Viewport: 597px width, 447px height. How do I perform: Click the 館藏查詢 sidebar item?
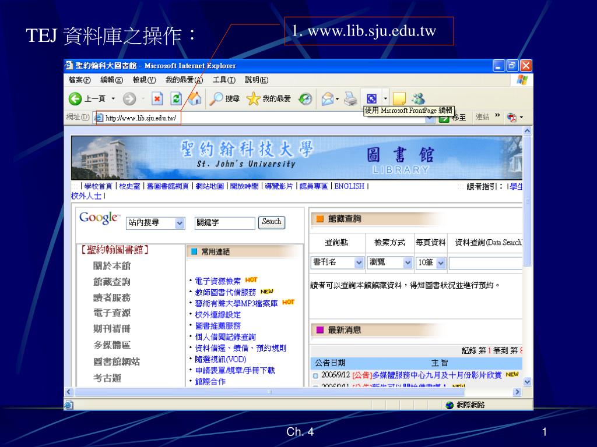[112, 282]
